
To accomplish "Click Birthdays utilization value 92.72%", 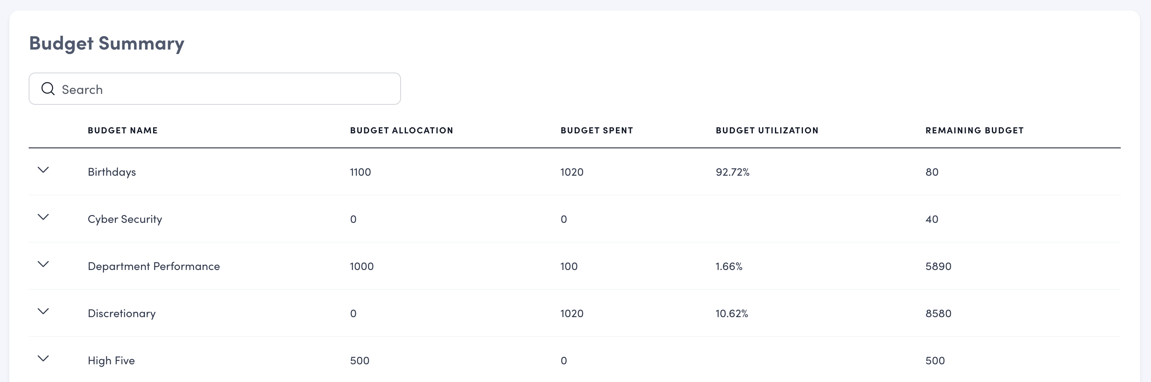I will click(x=732, y=172).
